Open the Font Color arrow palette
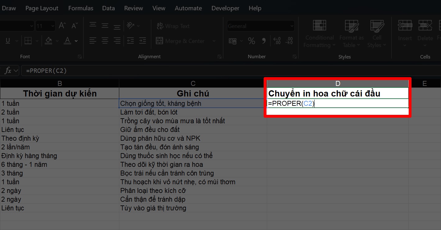This screenshot has width=441, height=230. 76,41
